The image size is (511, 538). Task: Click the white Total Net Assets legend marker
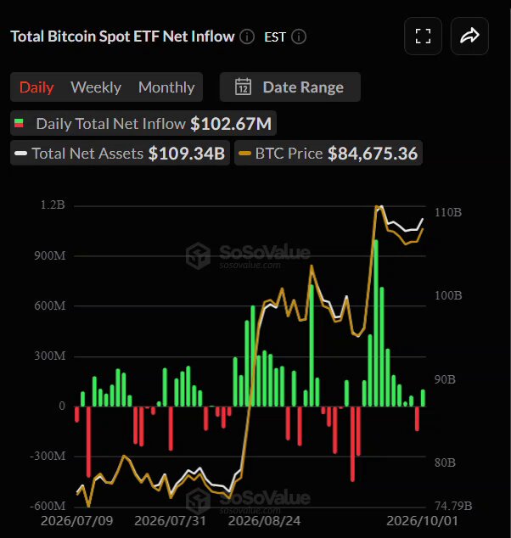point(20,154)
